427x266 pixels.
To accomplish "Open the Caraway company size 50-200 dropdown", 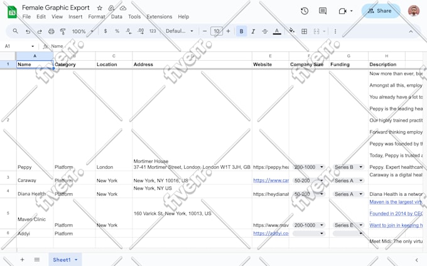I will [x=309, y=180].
